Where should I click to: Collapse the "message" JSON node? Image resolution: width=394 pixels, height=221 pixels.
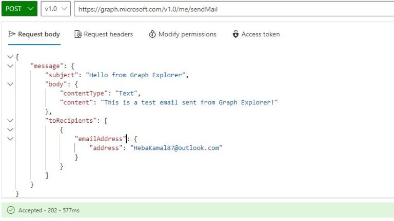pyautogui.click(x=10, y=66)
